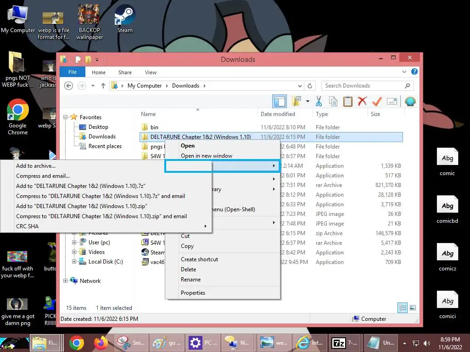Expand Local Disk (C:) tree node
Screen dimensions: 470x352
pos(74,262)
